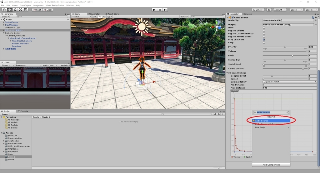Select the Rect Transform tool
This screenshot has height=173, width=320.
click(26, 10)
